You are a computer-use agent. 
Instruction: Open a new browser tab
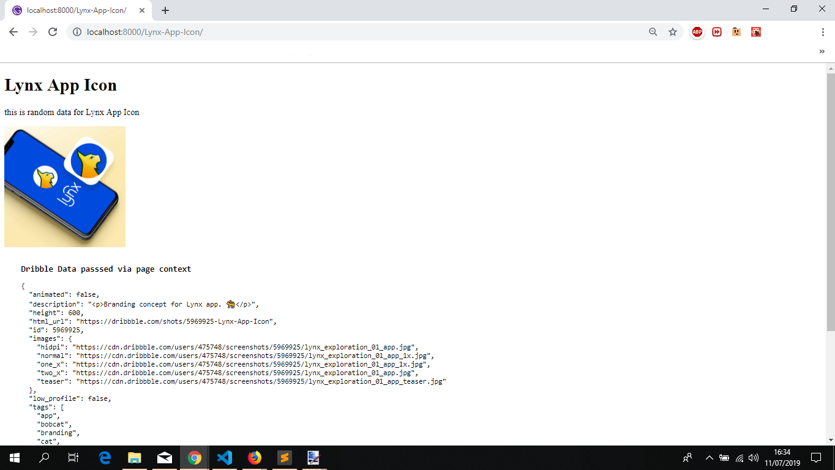pos(165,10)
